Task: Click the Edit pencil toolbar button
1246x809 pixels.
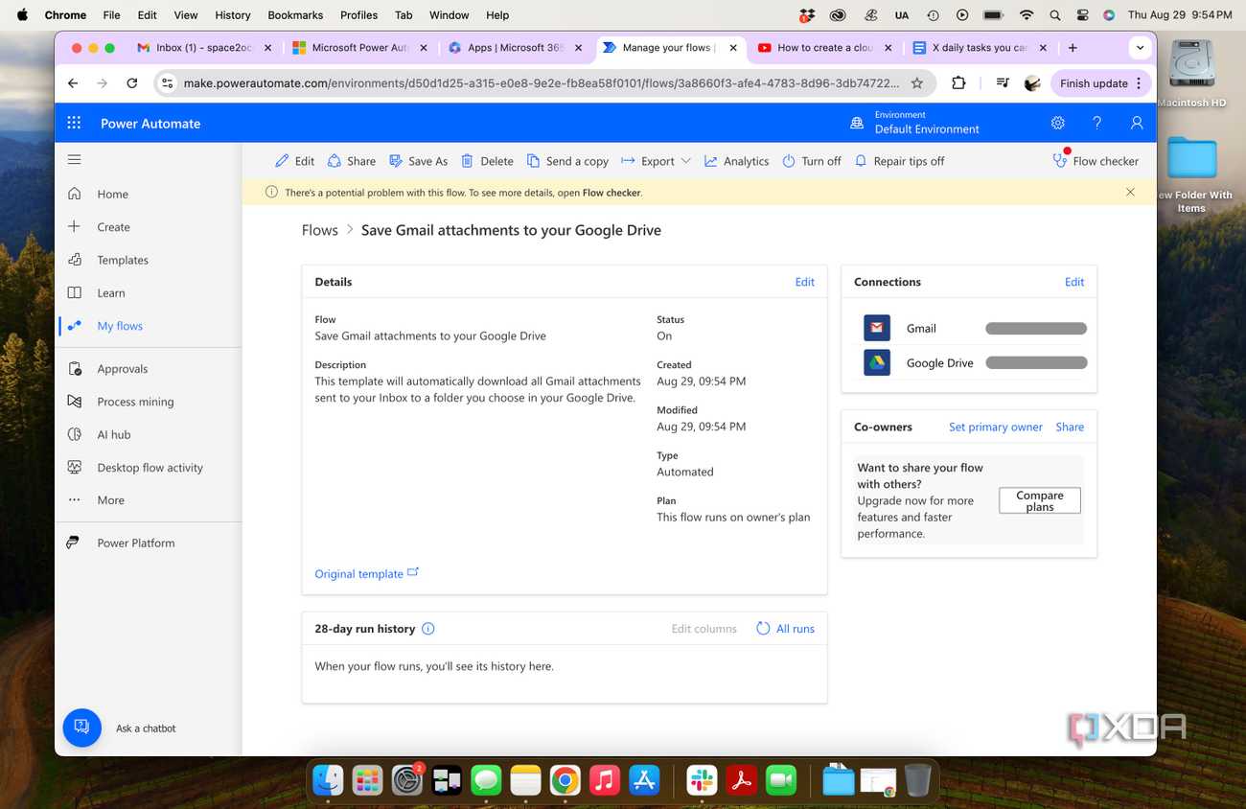Action: [294, 161]
